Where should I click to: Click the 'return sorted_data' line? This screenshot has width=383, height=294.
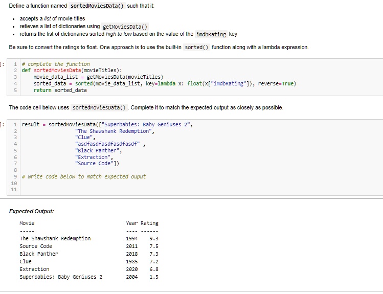pyautogui.click(x=60, y=90)
